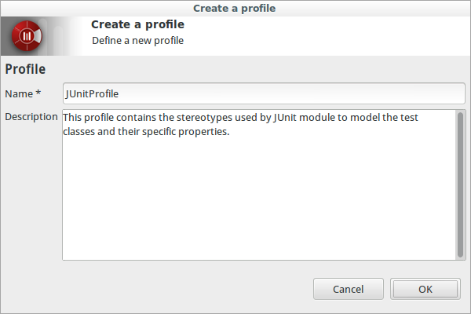Cancel the profile creation dialog

pyautogui.click(x=348, y=289)
